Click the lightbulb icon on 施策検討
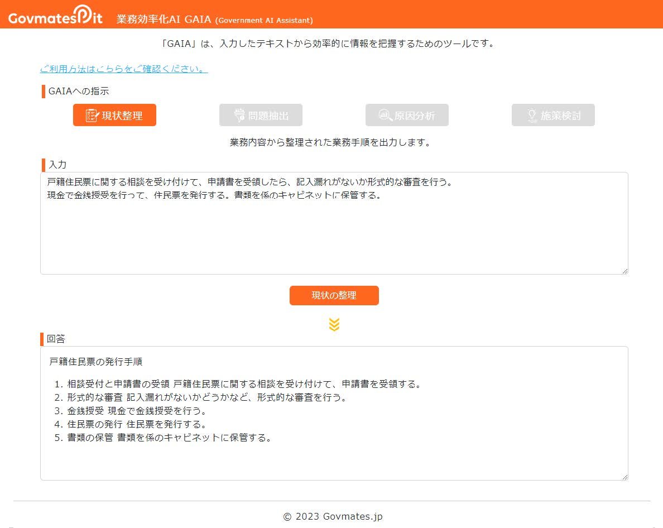 pos(532,116)
